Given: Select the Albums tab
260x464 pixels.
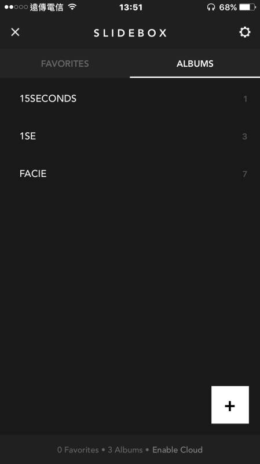Looking at the screenshot, I should (x=195, y=64).
